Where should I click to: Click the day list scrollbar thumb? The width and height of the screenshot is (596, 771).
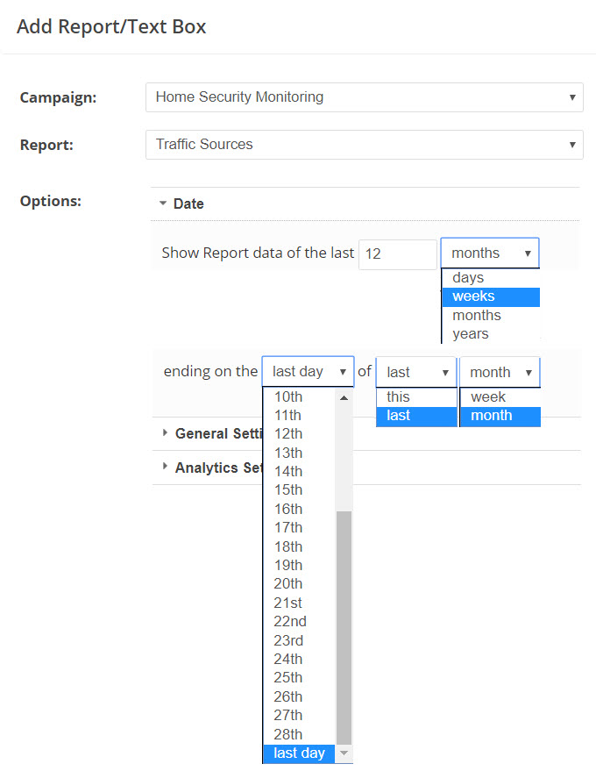click(x=344, y=627)
